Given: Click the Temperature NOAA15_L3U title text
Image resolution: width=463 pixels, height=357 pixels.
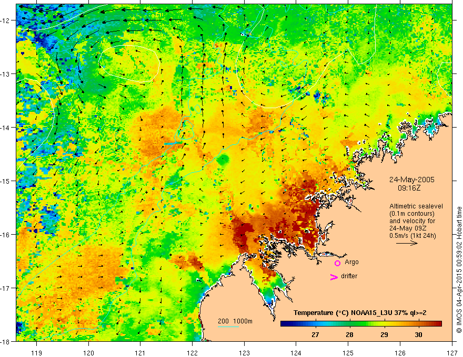Looking at the screenshot, I should click(x=360, y=313).
